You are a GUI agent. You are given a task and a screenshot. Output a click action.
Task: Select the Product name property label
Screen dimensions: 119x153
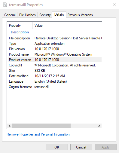[x=19, y=54]
